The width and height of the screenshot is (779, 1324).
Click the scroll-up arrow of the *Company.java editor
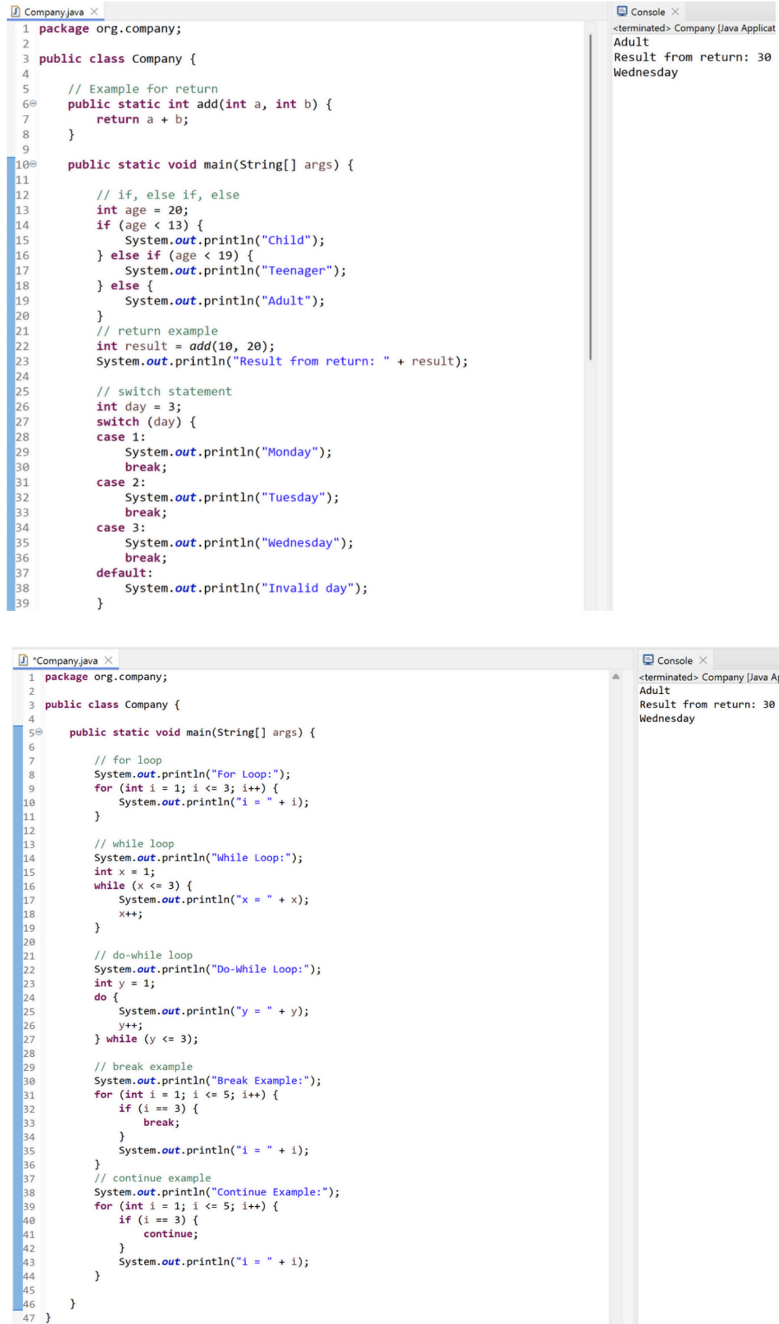click(615, 677)
